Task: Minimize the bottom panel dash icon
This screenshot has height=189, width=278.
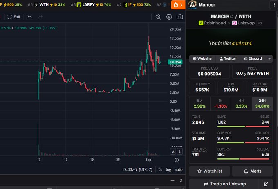Action: pos(173,180)
